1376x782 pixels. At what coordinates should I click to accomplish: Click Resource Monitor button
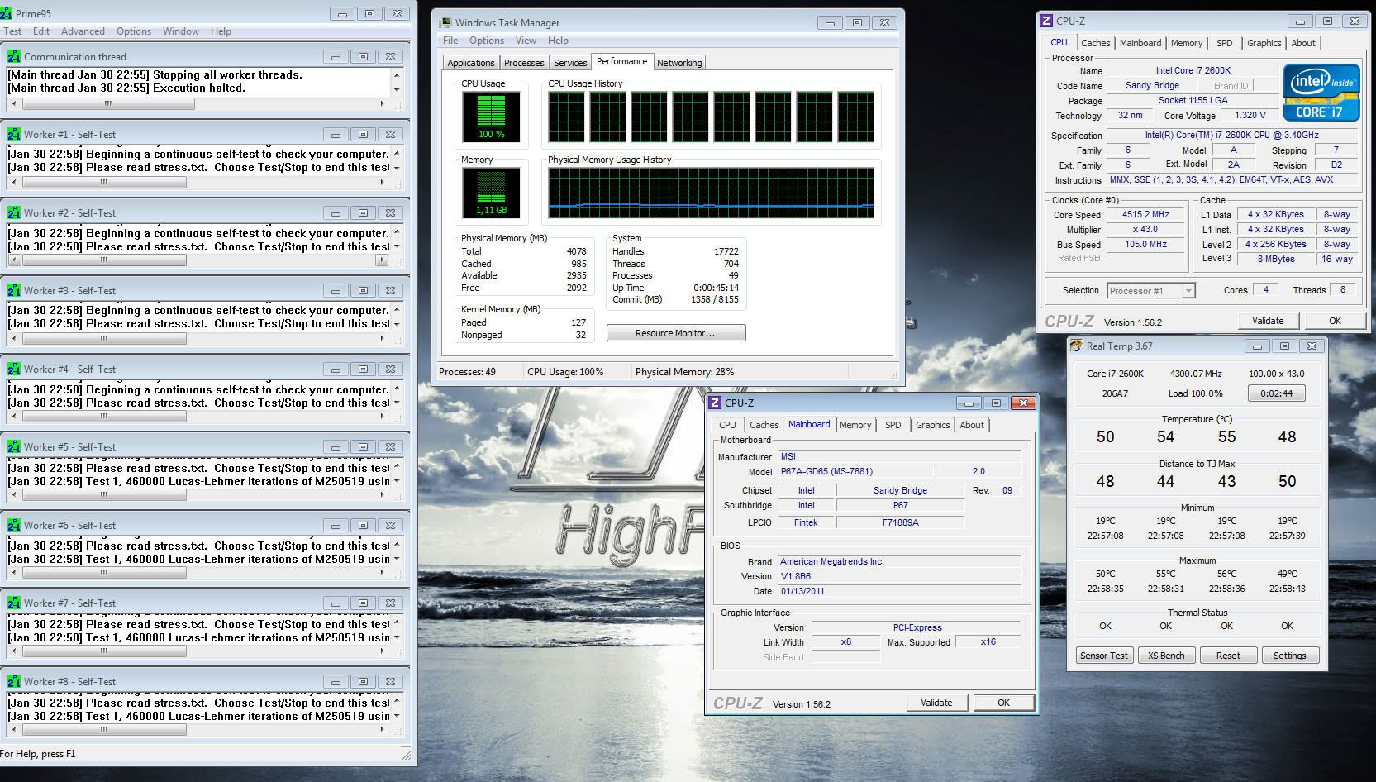[675, 333]
